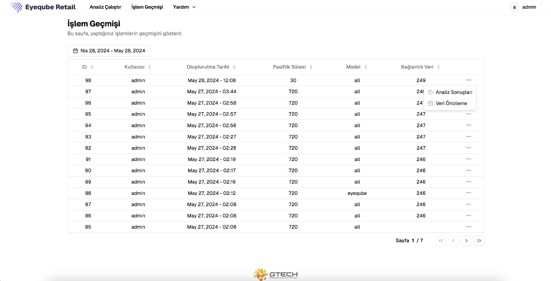Open Analiz Çalıştır navigation link

click(105, 7)
